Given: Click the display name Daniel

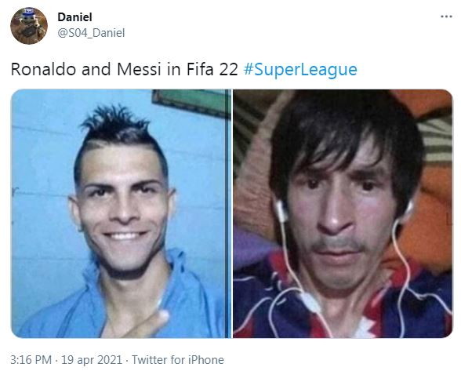Looking at the screenshot, I should tap(74, 17).
